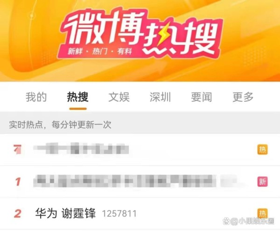Tap the 新鲜·热门·有料 slogan
Image resolution: width=280 pixels, height=231 pixels.
point(100,51)
